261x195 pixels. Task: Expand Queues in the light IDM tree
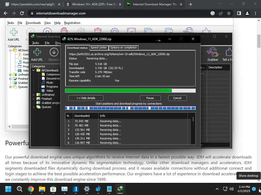10,87
